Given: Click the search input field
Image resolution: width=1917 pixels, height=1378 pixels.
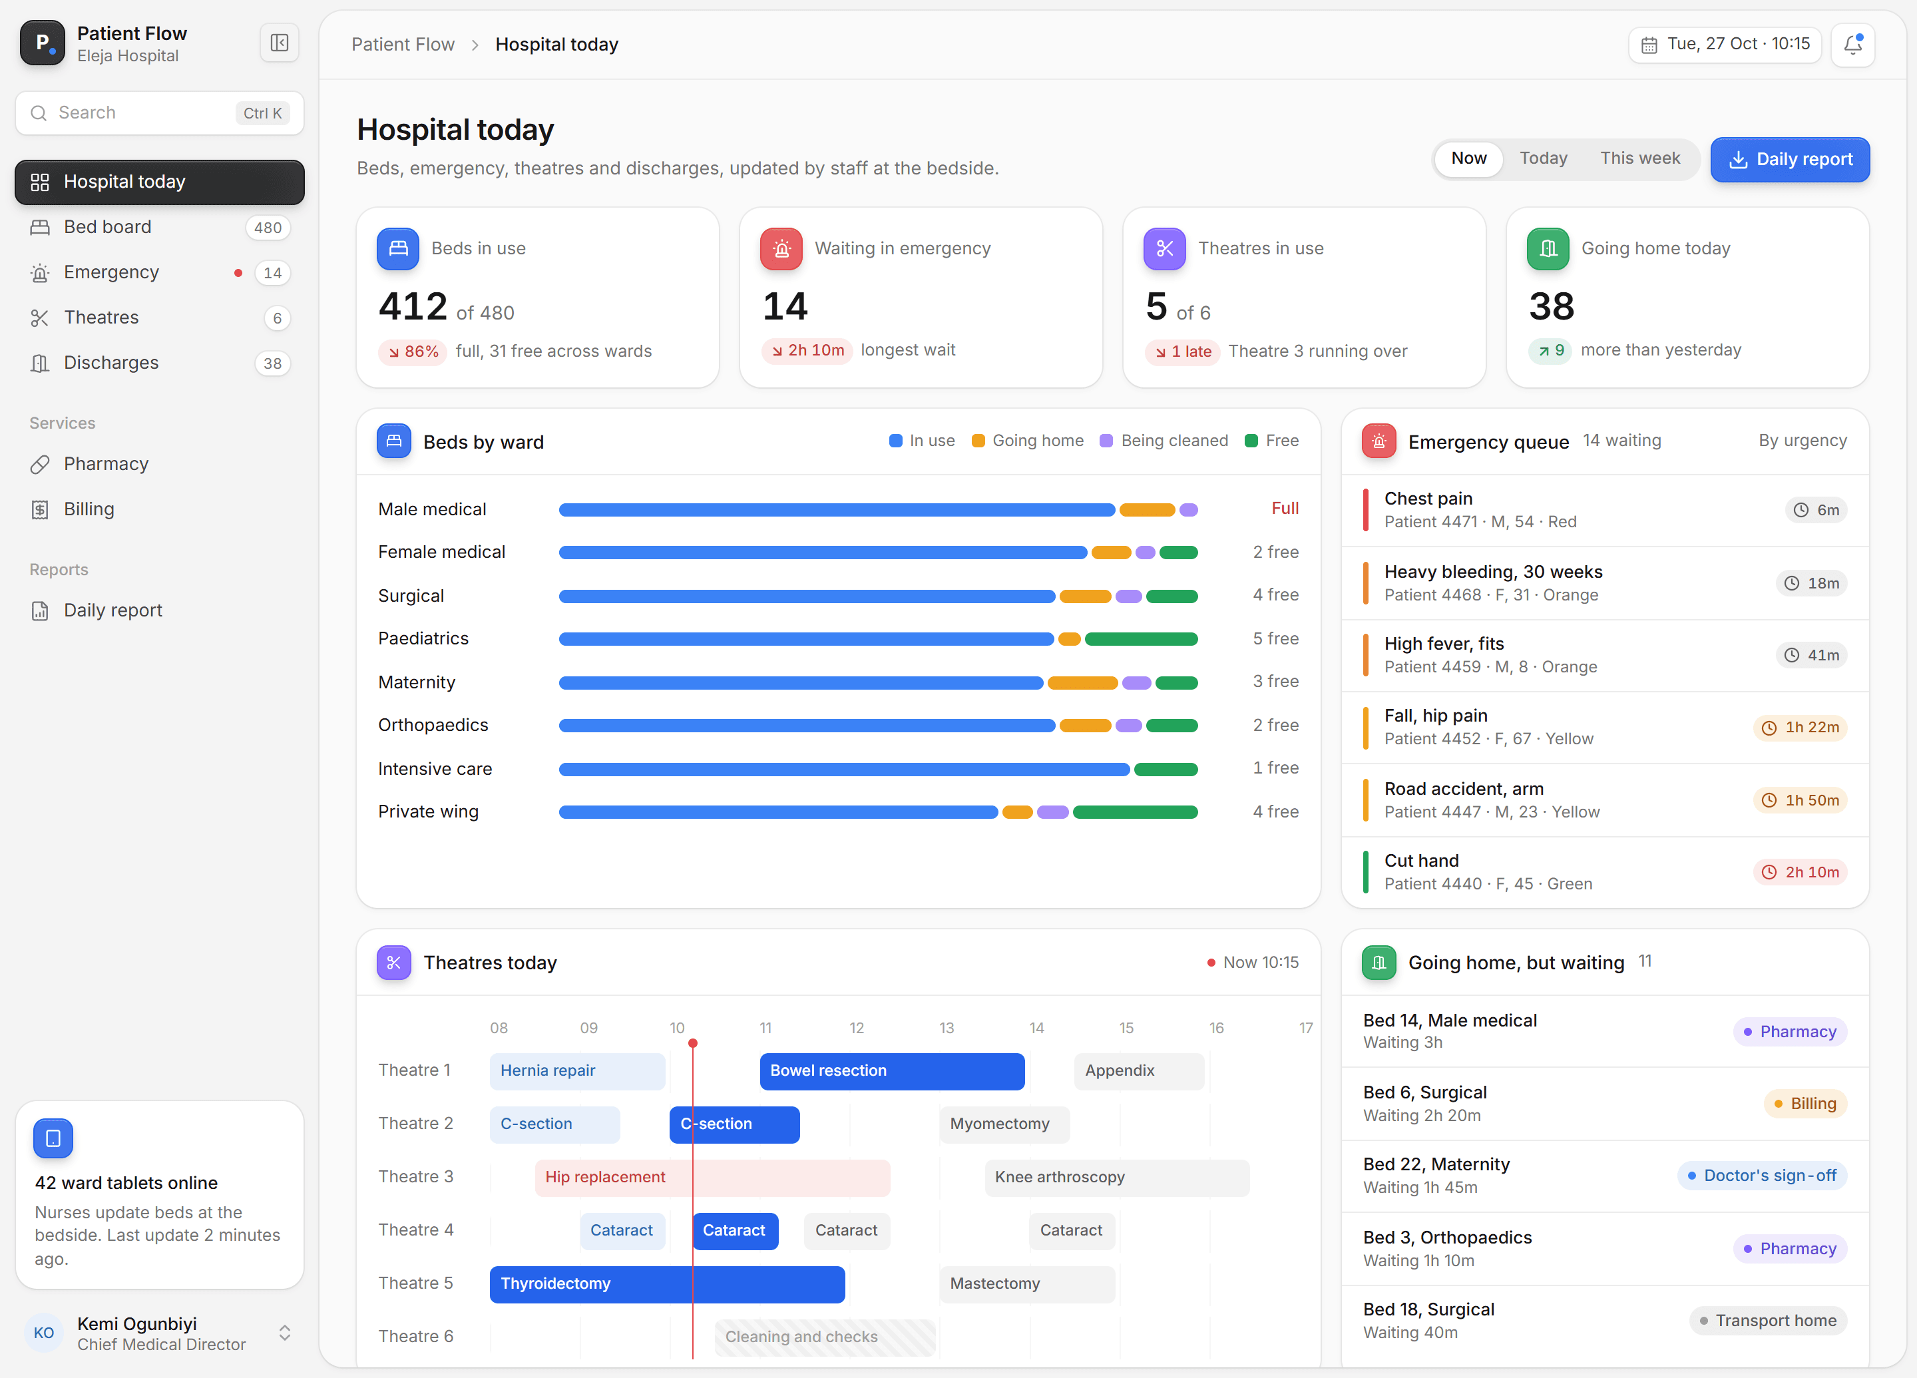Looking at the screenshot, I should point(160,113).
